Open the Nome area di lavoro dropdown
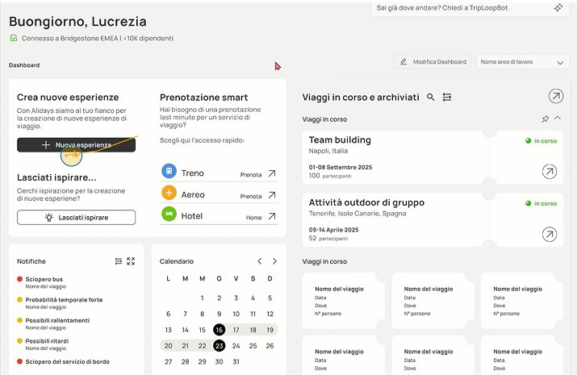The height and width of the screenshot is (375, 577). pyautogui.click(x=523, y=62)
